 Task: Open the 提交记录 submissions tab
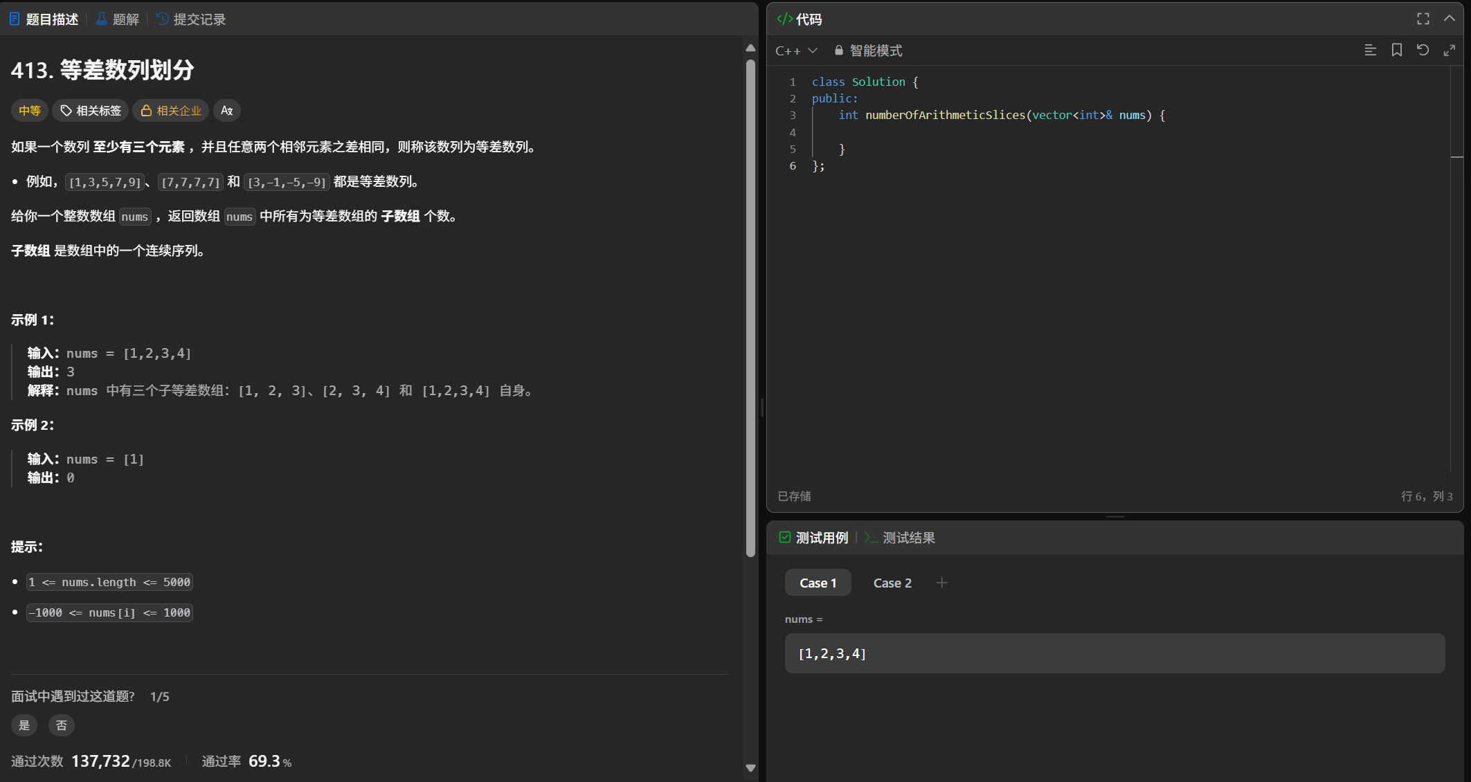(x=191, y=19)
